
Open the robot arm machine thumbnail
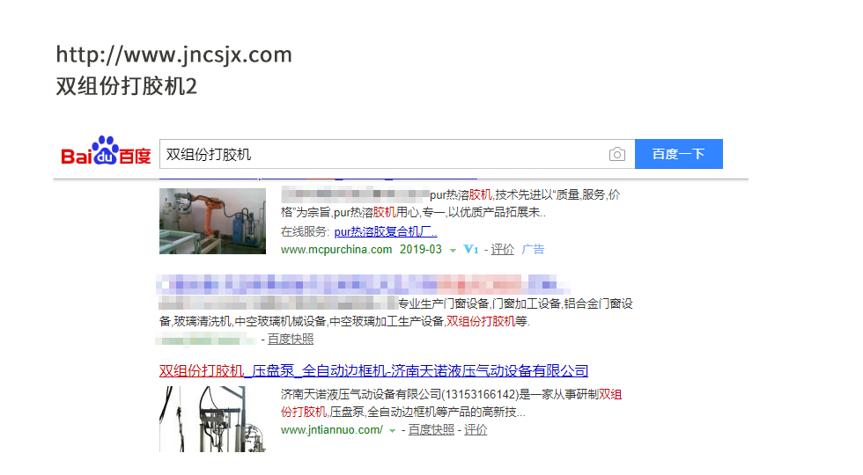[212, 221]
